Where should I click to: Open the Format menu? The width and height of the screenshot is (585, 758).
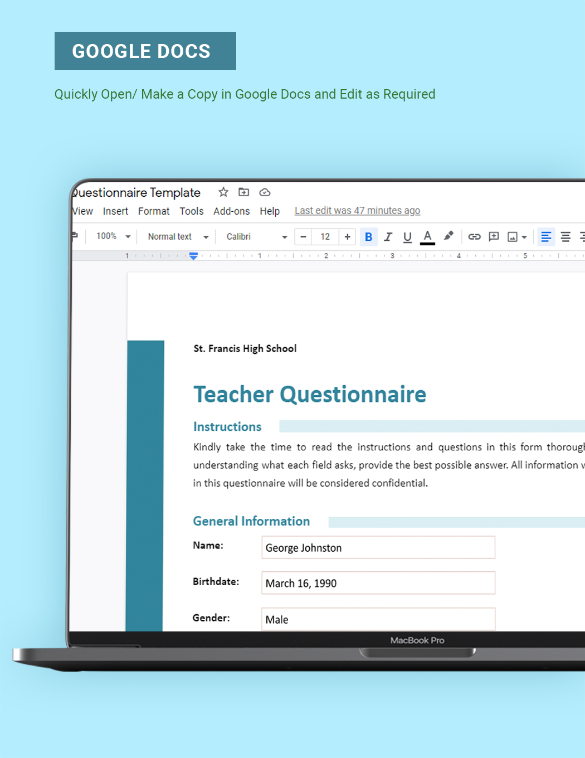(x=154, y=211)
